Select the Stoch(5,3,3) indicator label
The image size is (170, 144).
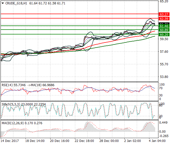coord(11,104)
